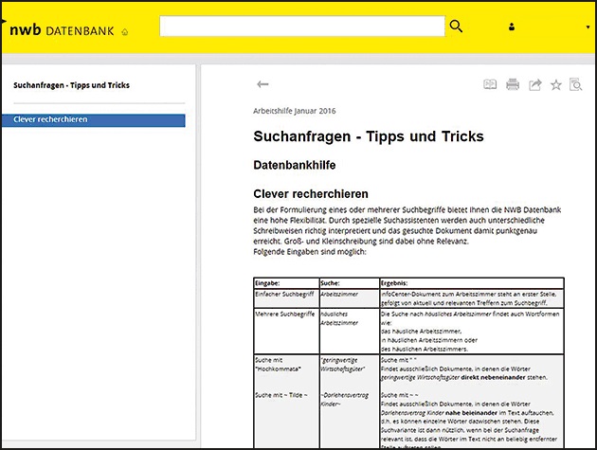The width and height of the screenshot is (597, 450).
Task: Click the 'Eingabe:' table header cell
Action: 268,282
